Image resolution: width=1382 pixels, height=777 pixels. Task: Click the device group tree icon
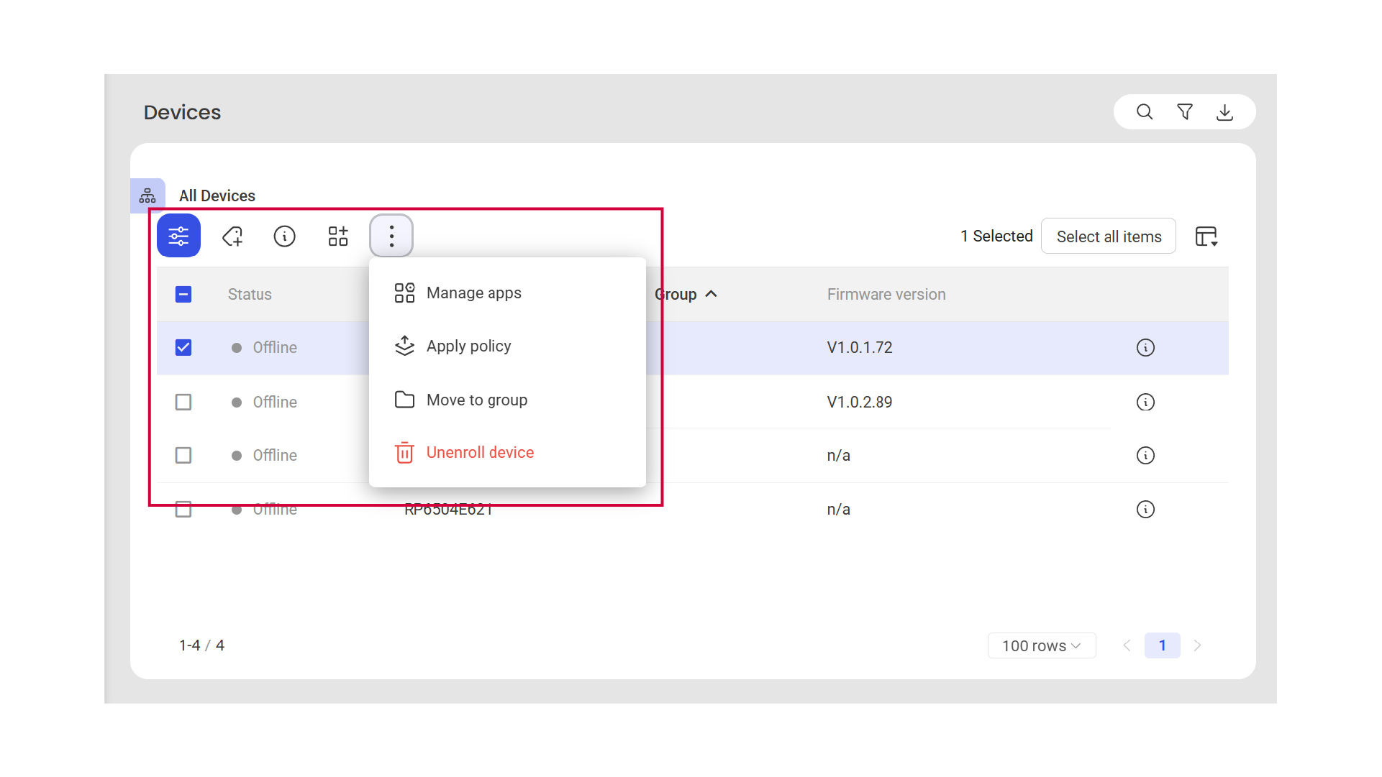pyautogui.click(x=147, y=196)
